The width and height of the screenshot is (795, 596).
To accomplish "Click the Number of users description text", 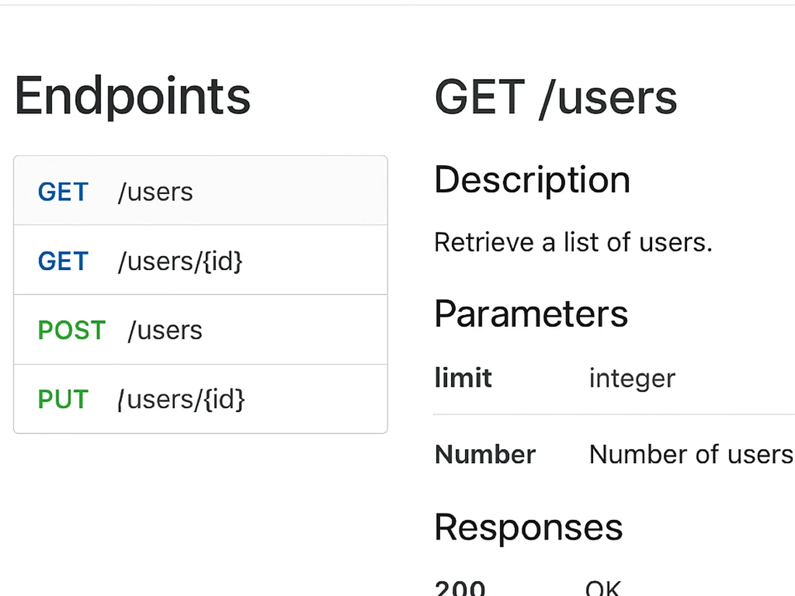I will pyautogui.click(x=690, y=454).
